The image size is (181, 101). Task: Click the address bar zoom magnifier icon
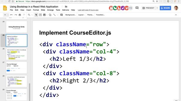point(154,1)
